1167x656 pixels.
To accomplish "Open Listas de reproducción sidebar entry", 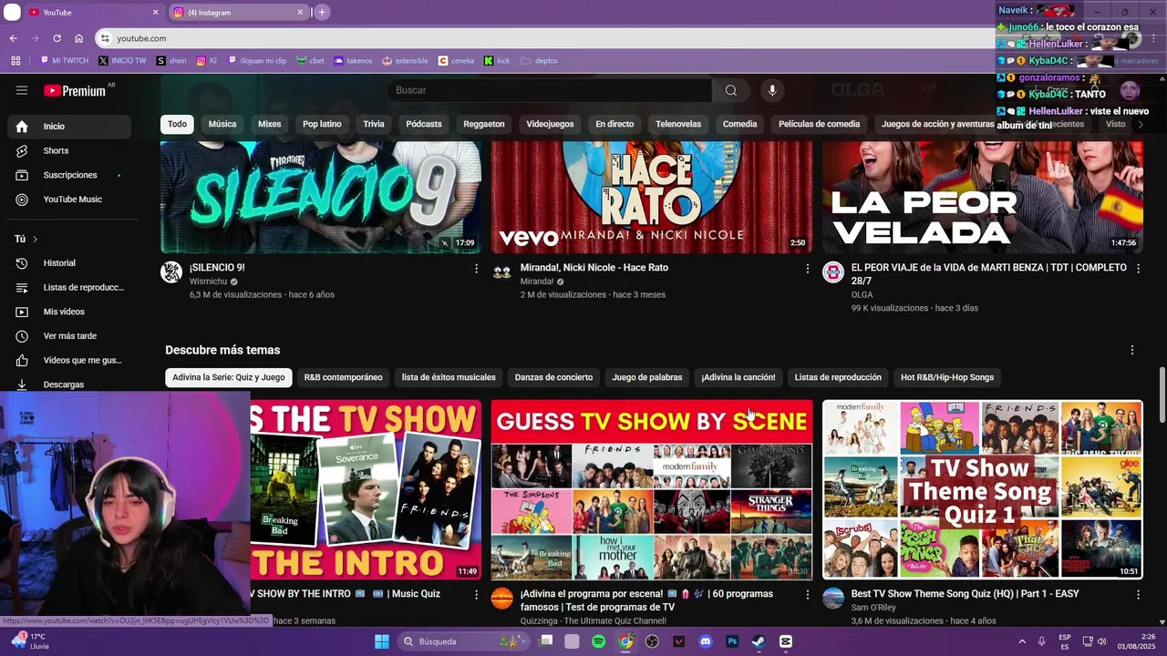I will click(68, 288).
